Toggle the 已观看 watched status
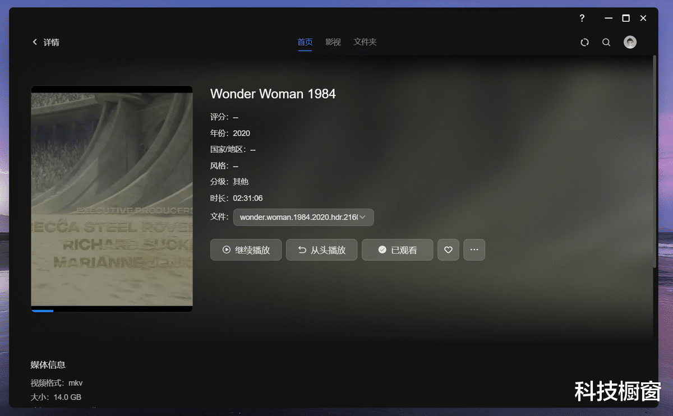Screen dimensions: 673x416 pos(397,250)
